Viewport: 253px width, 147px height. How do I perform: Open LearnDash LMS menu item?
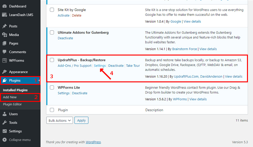tap(21, 15)
